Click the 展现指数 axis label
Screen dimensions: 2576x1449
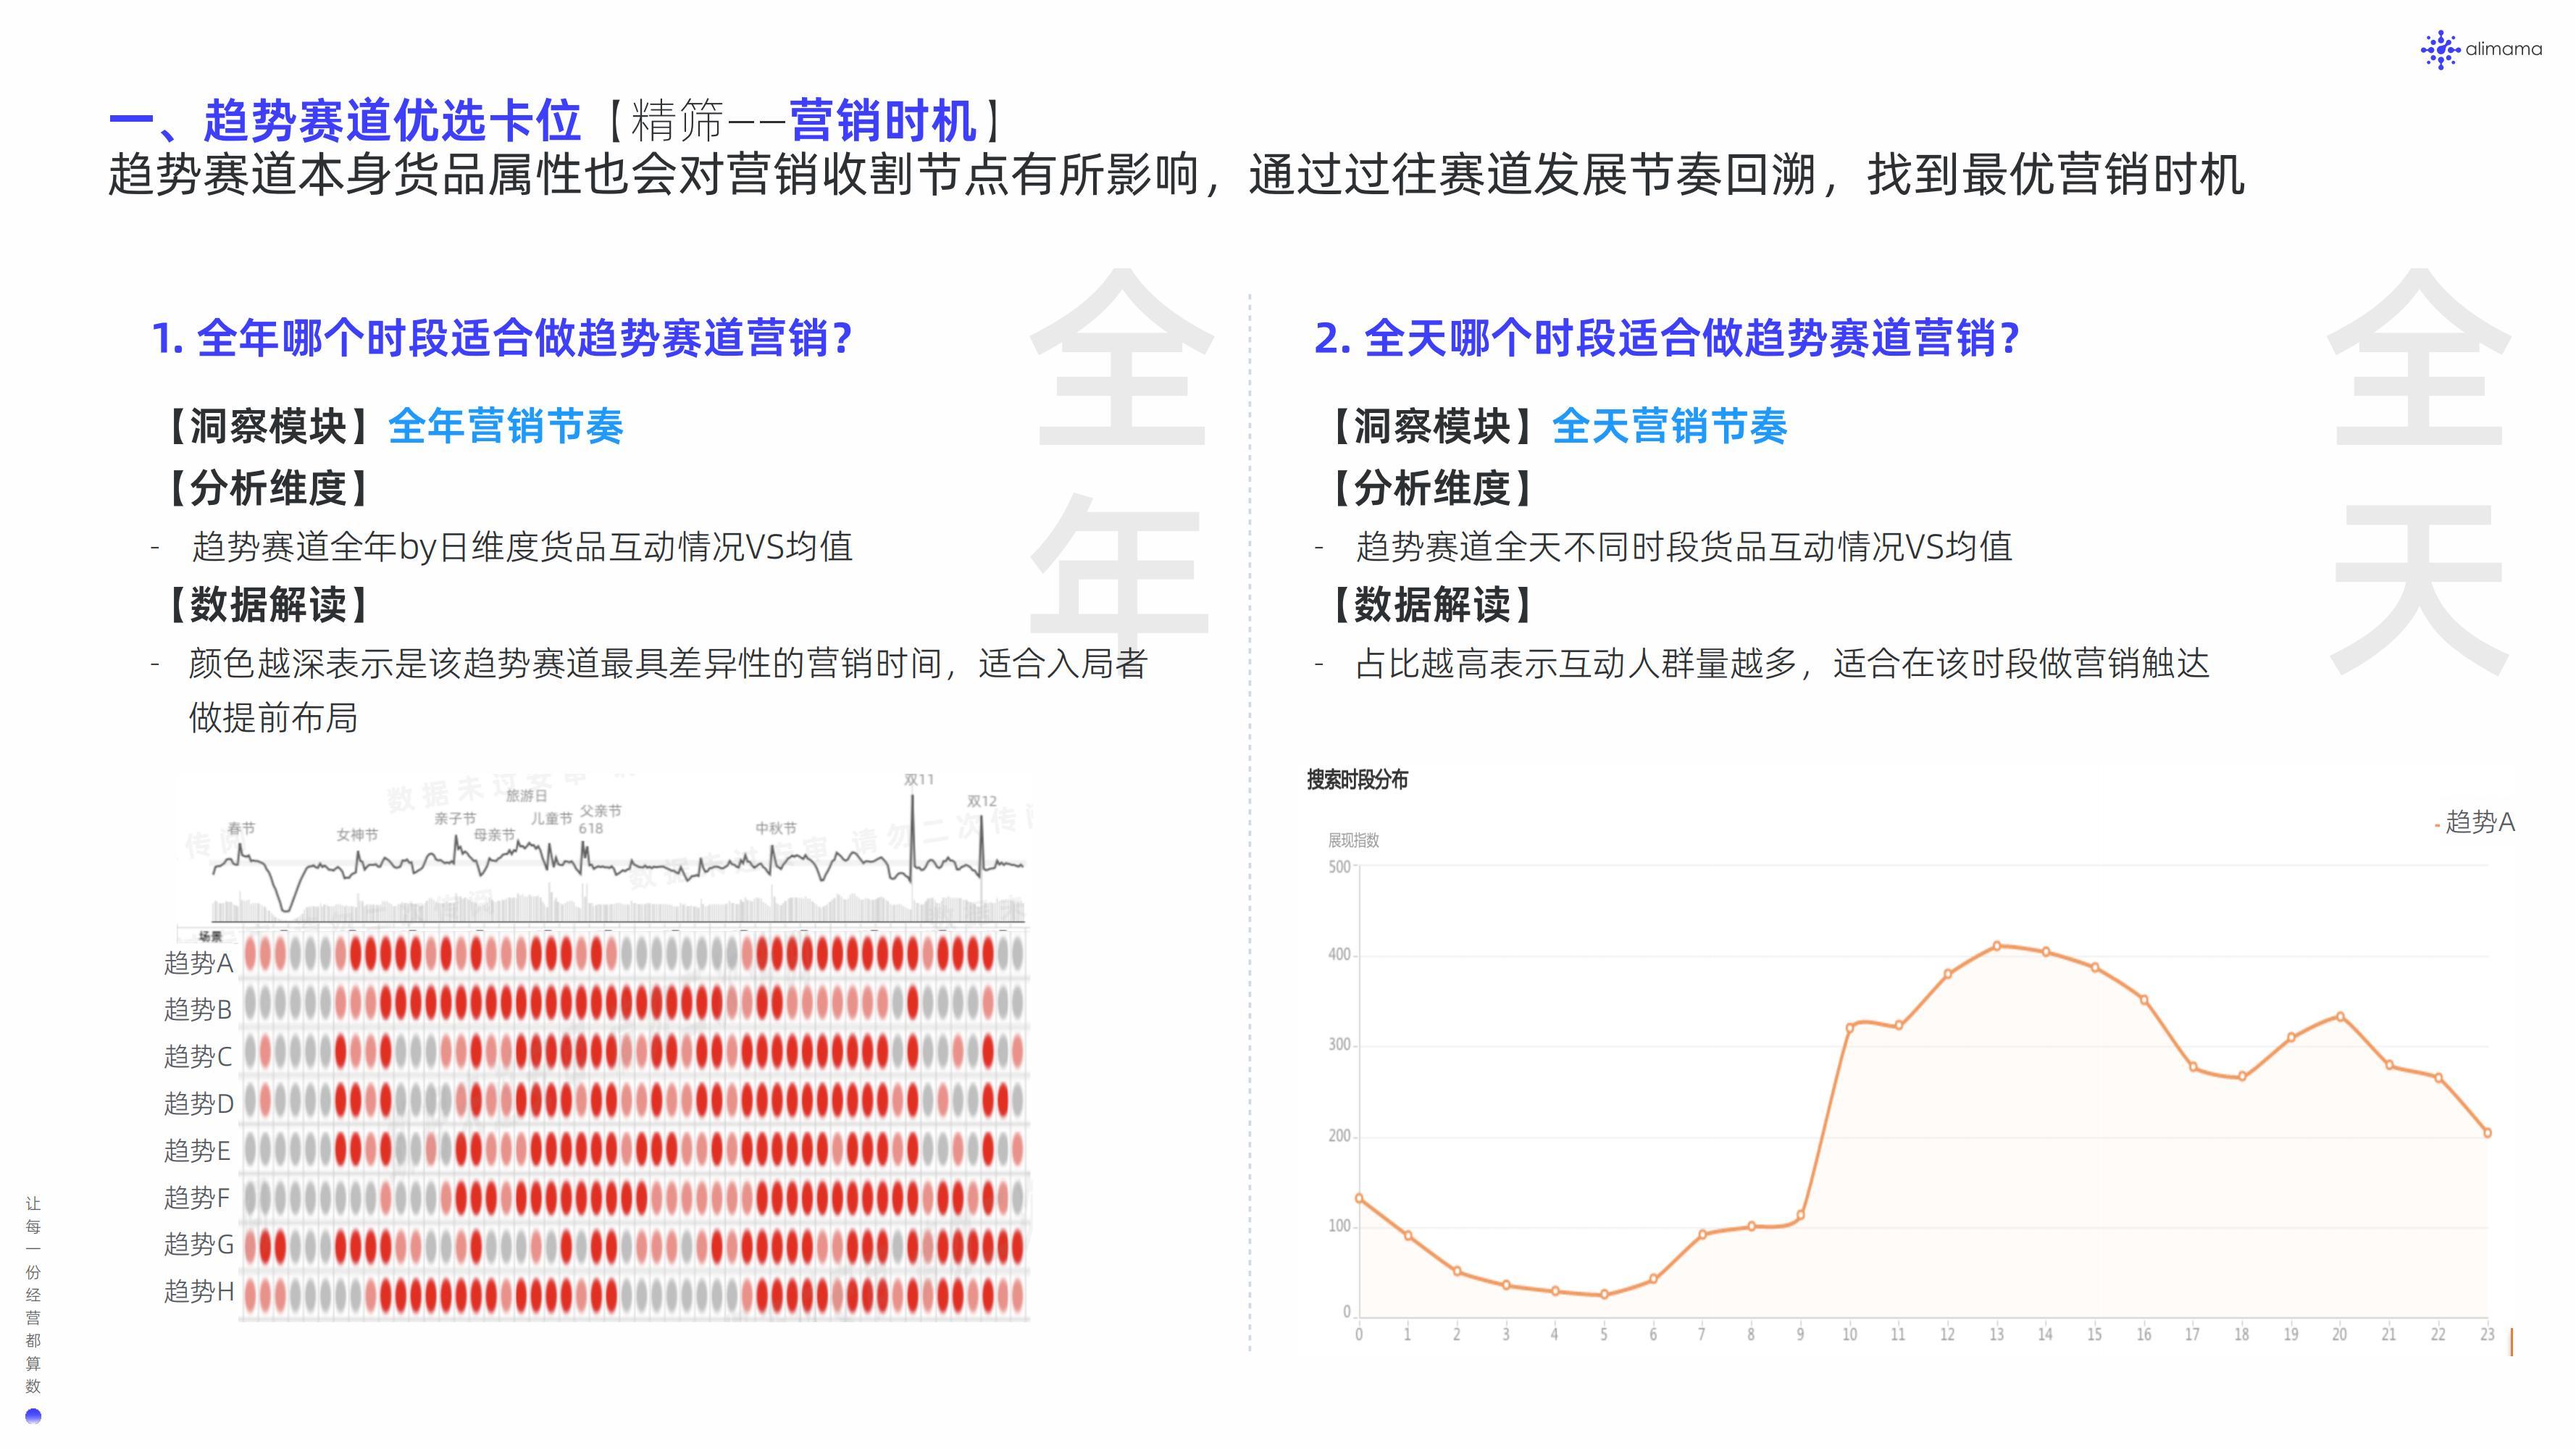pyautogui.click(x=1353, y=840)
